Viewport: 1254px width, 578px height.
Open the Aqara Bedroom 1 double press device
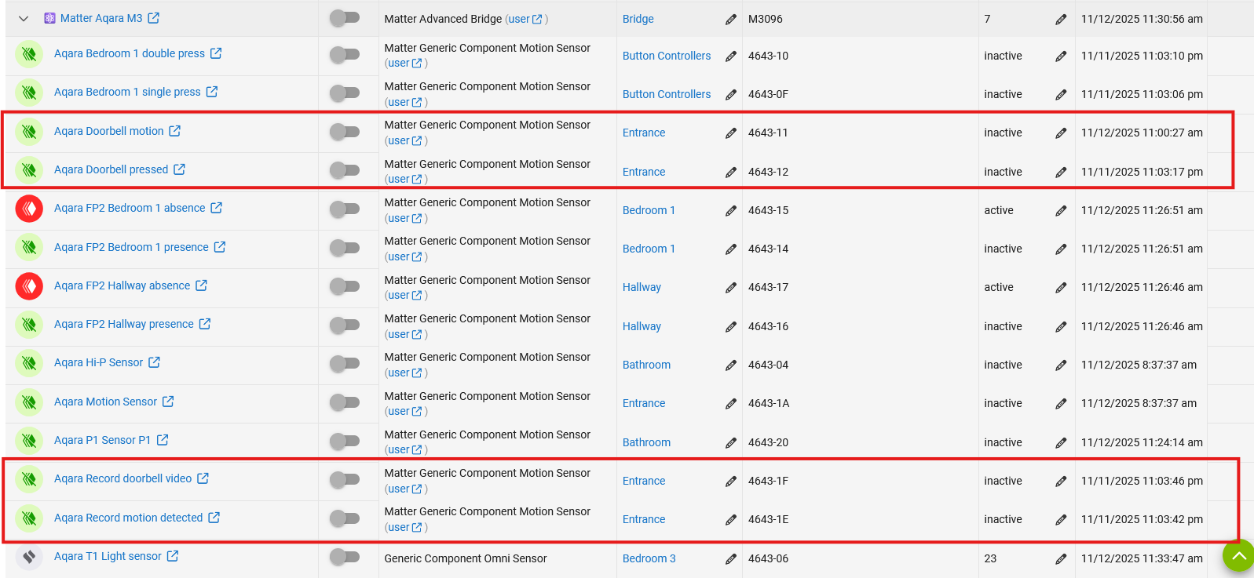tap(129, 53)
